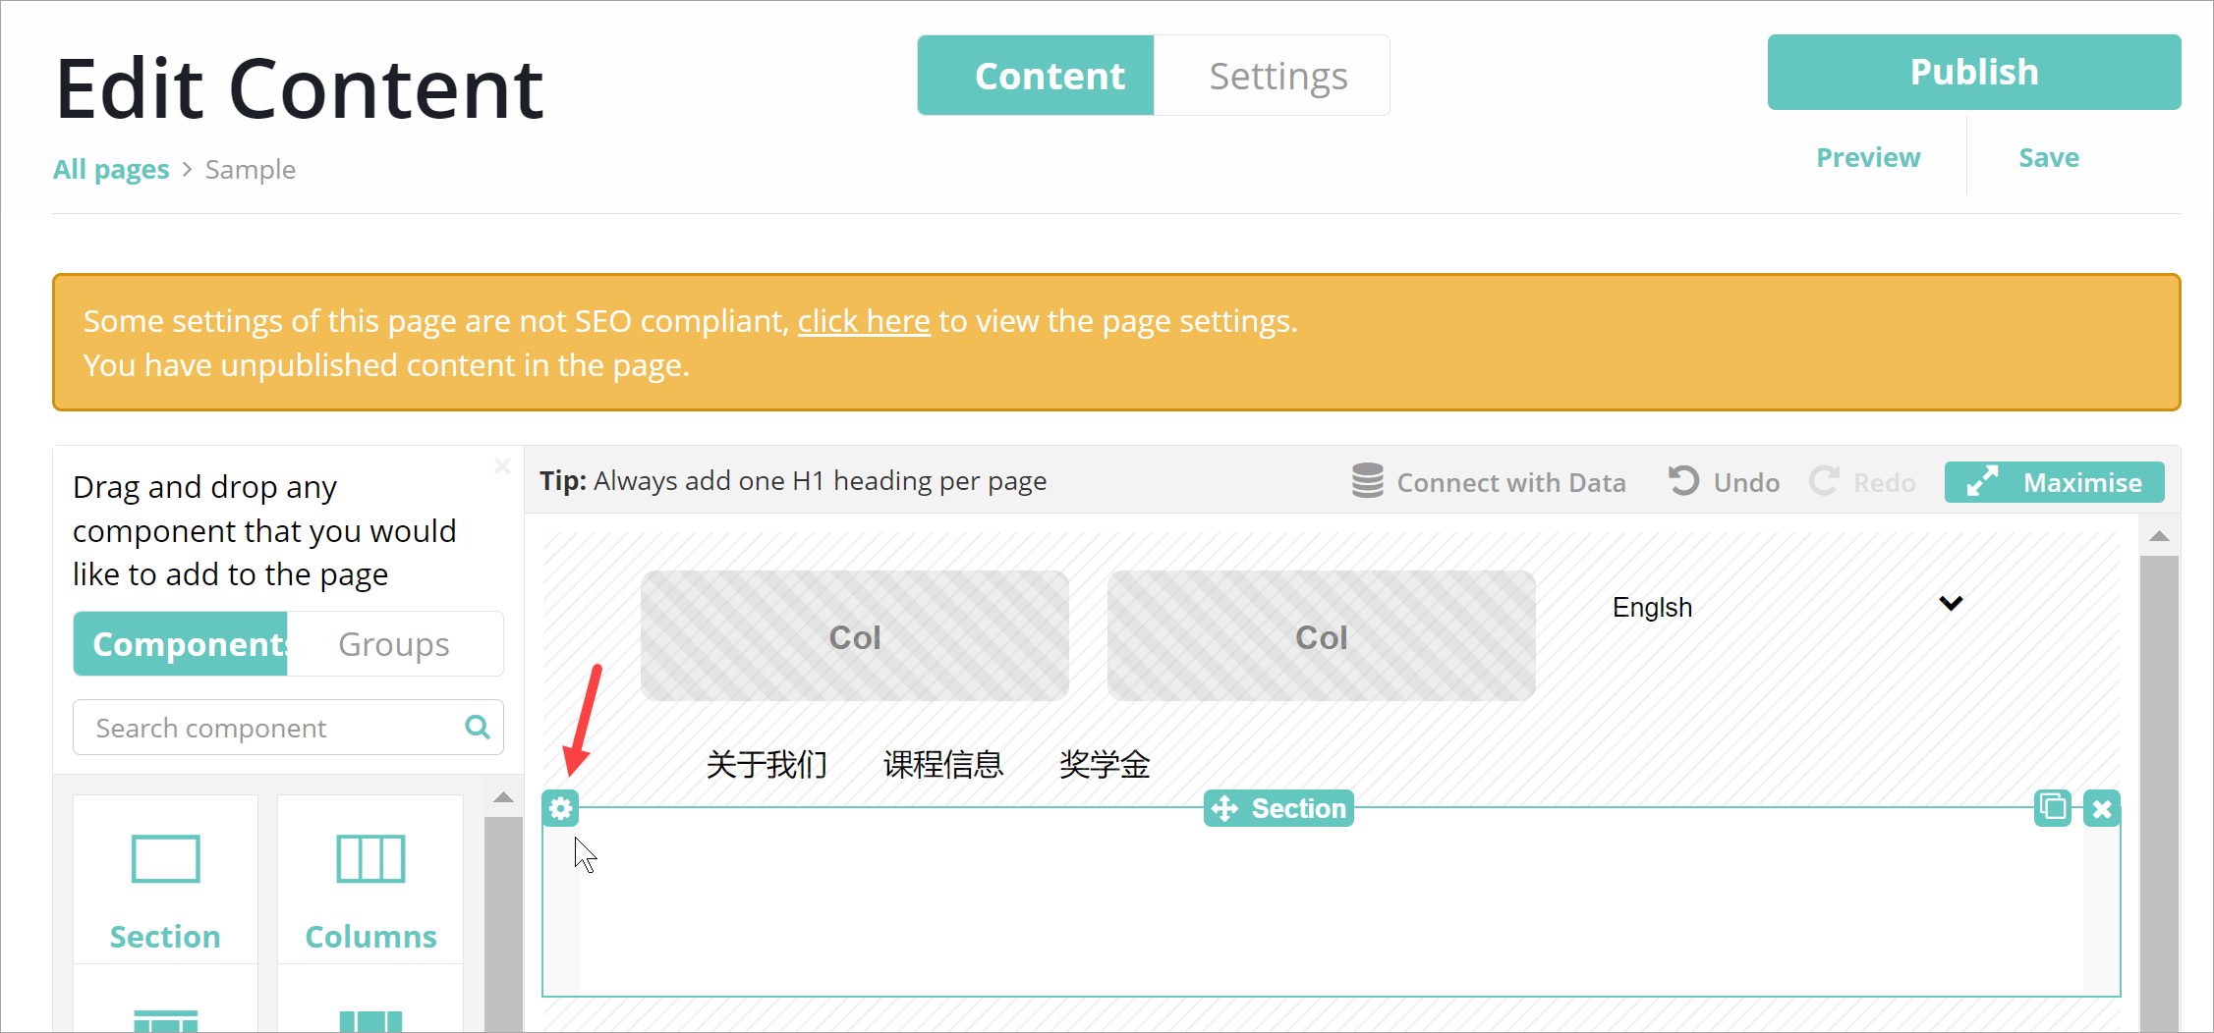Focus the Search component field
2214x1033 pixels.
(265, 728)
